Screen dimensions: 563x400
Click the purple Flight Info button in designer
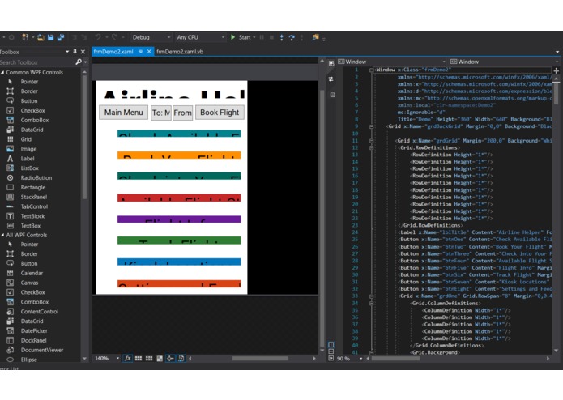coord(179,219)
